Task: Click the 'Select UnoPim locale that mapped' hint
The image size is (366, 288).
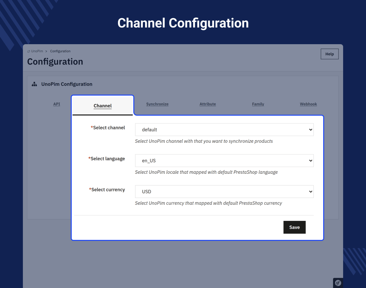Action: 206,172
